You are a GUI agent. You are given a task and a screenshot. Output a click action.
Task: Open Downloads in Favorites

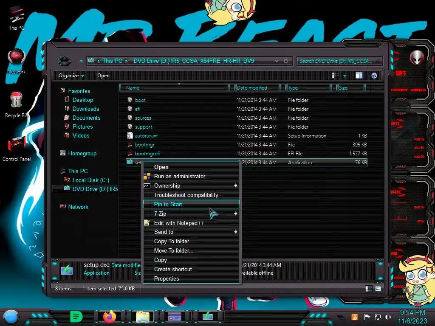click(x=86, y=109)
